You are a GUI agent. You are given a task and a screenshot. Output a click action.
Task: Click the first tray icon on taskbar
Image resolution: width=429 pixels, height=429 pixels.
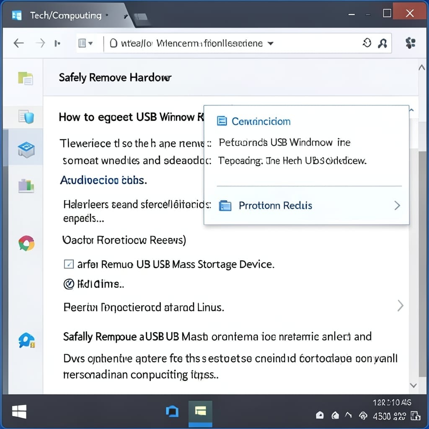pyautogui.click(x=320, y=416)
